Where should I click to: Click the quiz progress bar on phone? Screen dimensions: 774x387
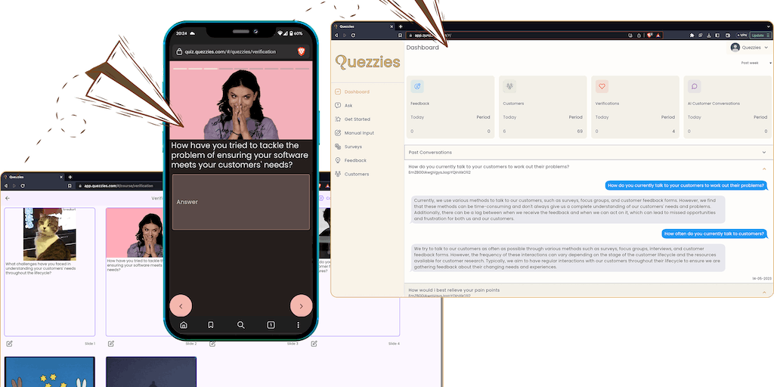(241, 69)
